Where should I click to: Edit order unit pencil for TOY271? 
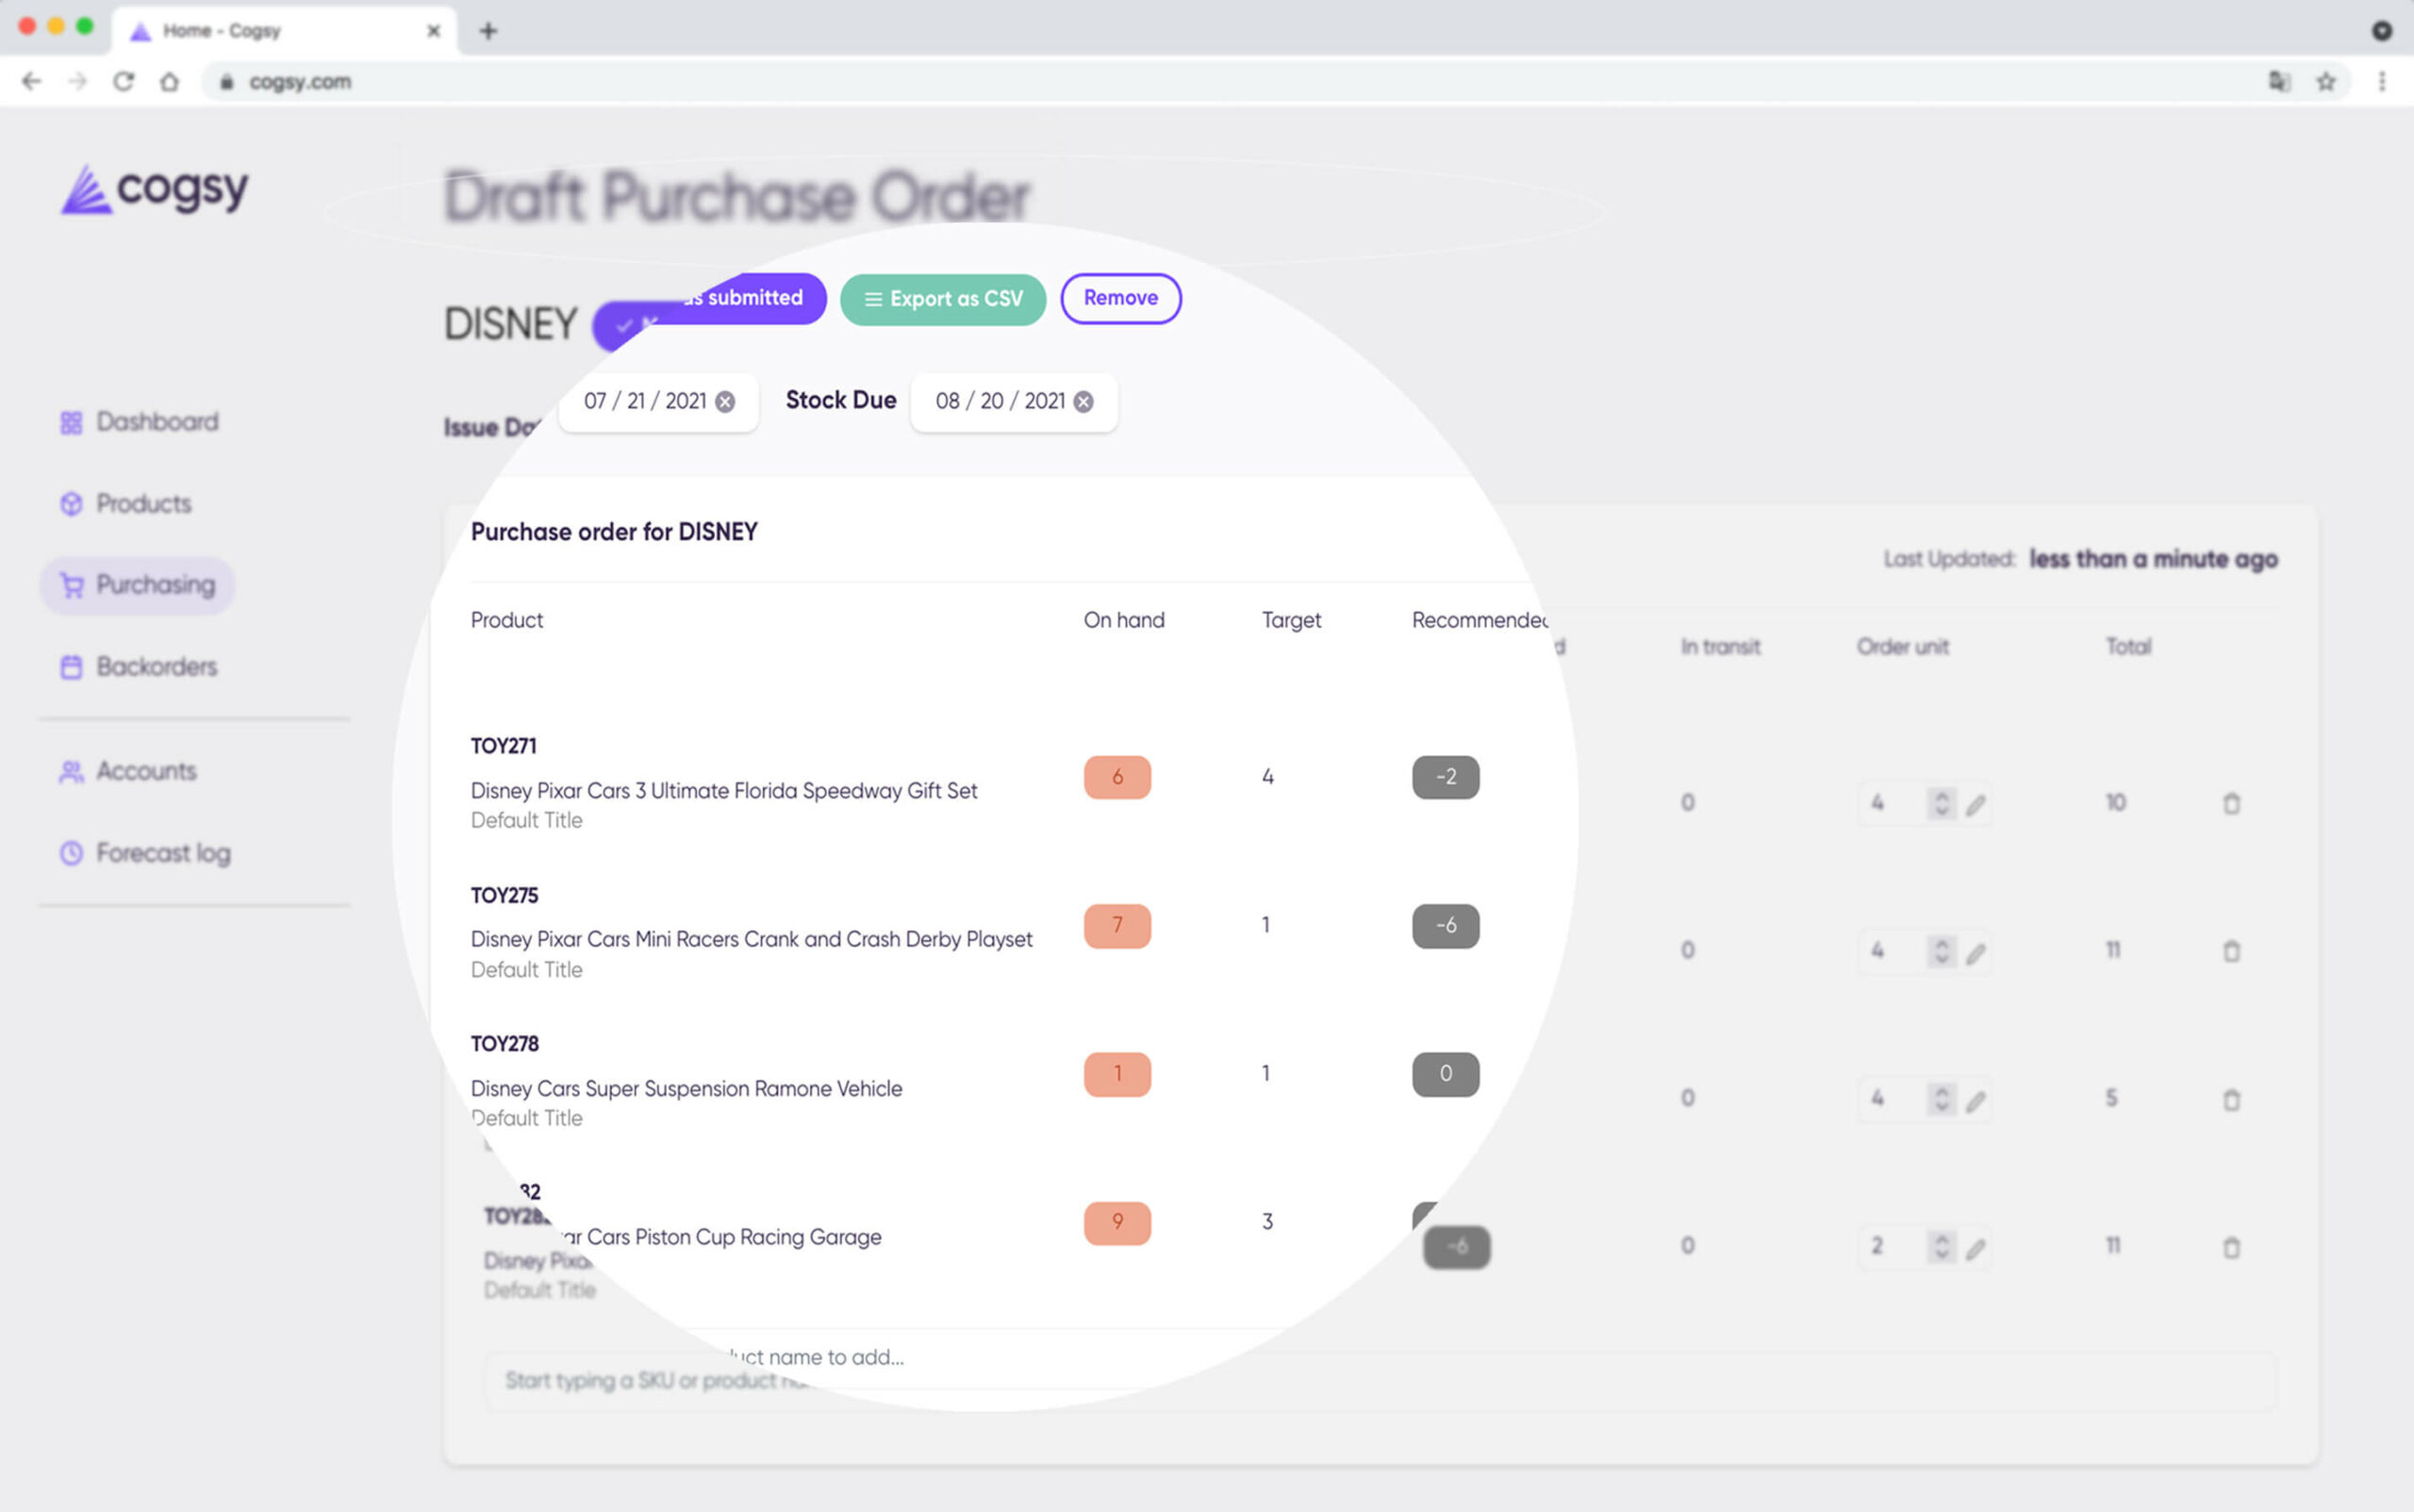point(1975,804)
